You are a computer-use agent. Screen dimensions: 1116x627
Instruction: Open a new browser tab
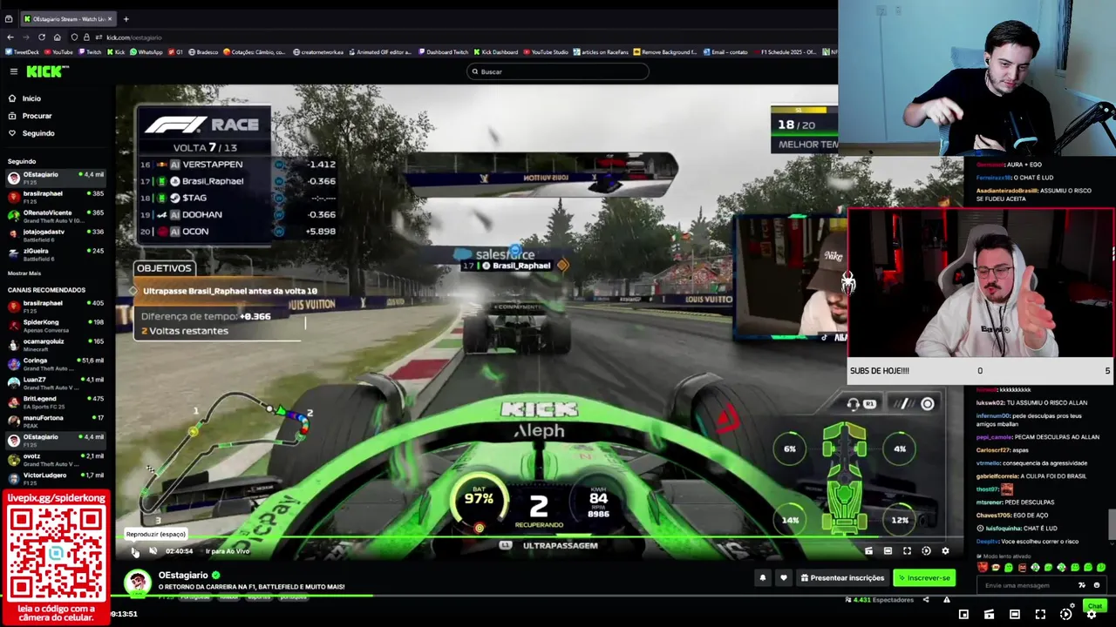pyautogui.click(x=126, y=18)
